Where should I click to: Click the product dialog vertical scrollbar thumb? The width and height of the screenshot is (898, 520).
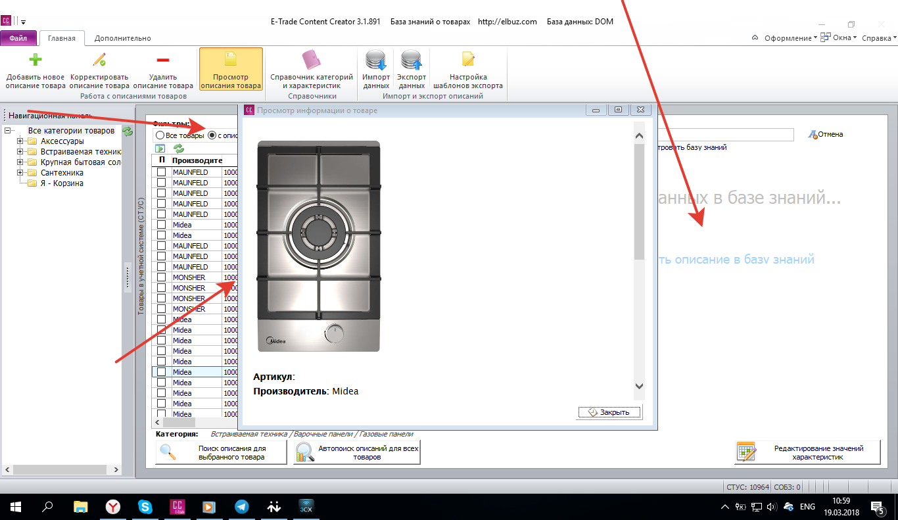[639, 201]
